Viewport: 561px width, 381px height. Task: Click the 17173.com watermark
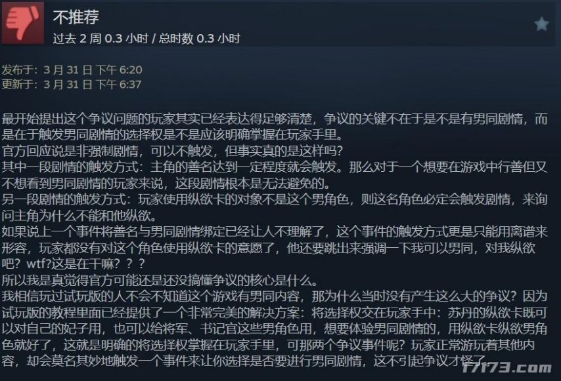click(x=506, y=367)
